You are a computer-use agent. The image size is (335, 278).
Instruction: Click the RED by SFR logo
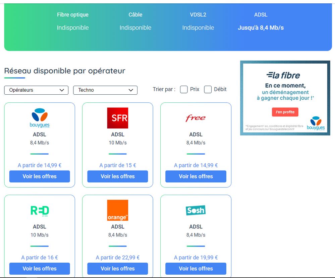pos(40,211)
